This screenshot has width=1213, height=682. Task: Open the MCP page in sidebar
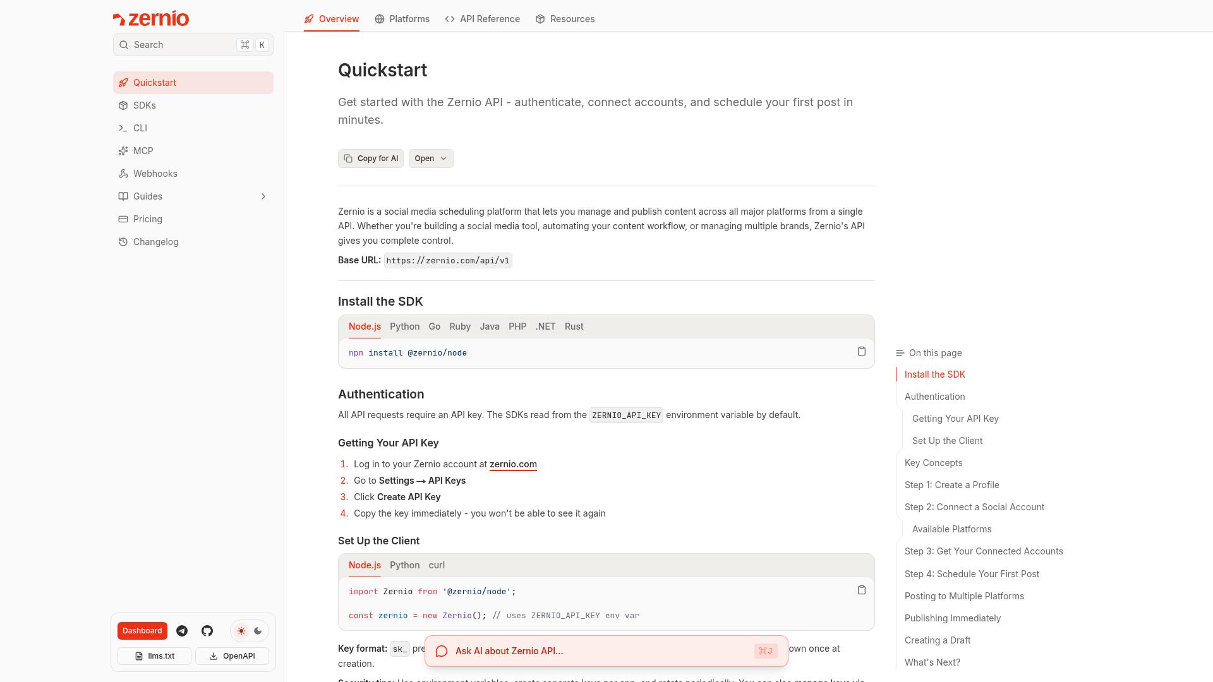coord(193,151)
